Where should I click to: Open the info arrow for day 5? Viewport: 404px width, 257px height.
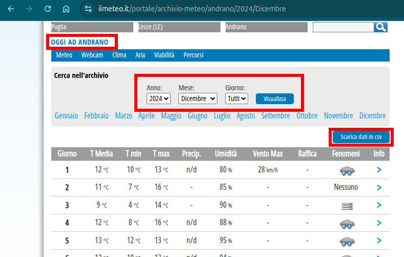coord(379,240)
